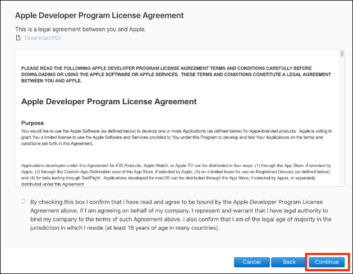This screenshot has width=353, height=274.
Task: Check the license agreement confirmation checkbox
Action: pos(23,201)
